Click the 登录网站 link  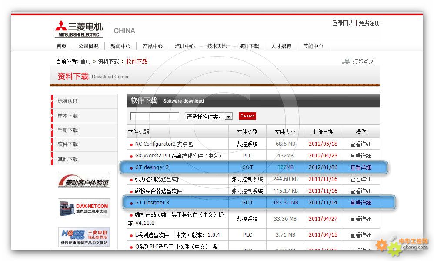coord(343,23)
